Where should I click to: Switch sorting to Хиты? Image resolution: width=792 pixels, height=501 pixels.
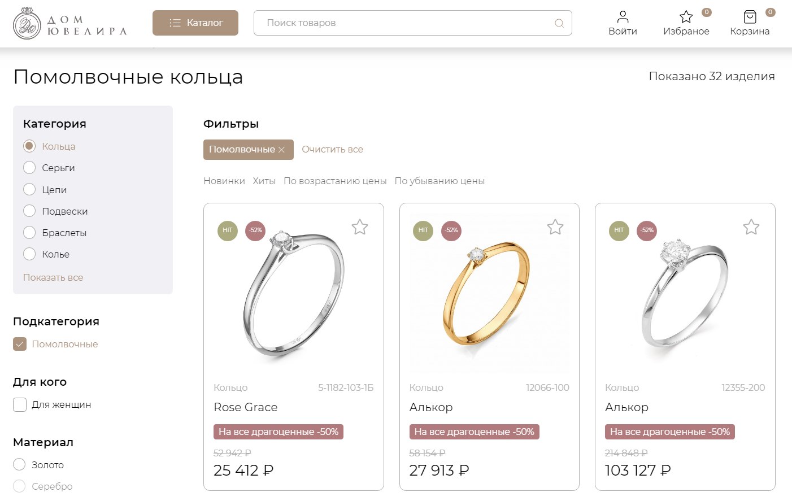tap(264, 181)
